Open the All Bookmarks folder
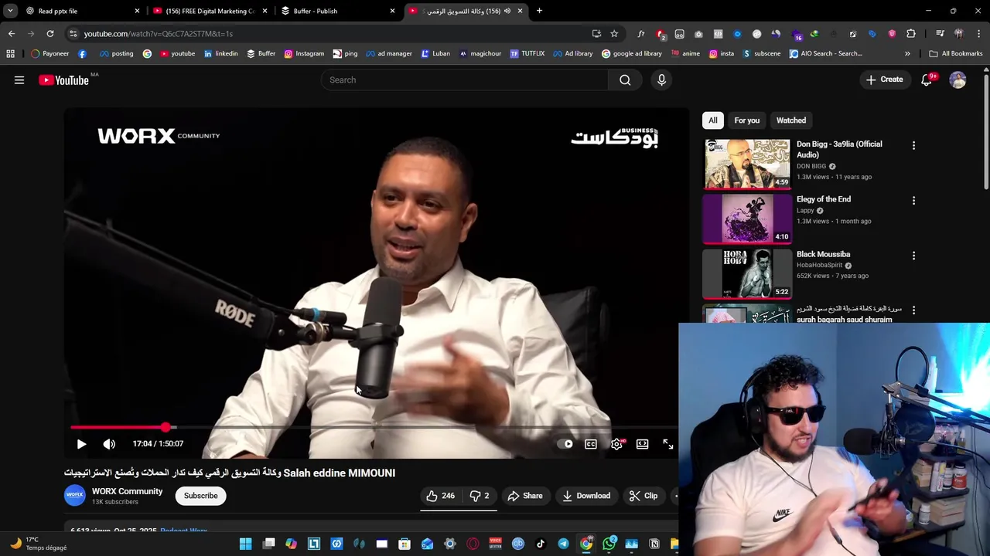990x556 pixels. pos(955,53)
